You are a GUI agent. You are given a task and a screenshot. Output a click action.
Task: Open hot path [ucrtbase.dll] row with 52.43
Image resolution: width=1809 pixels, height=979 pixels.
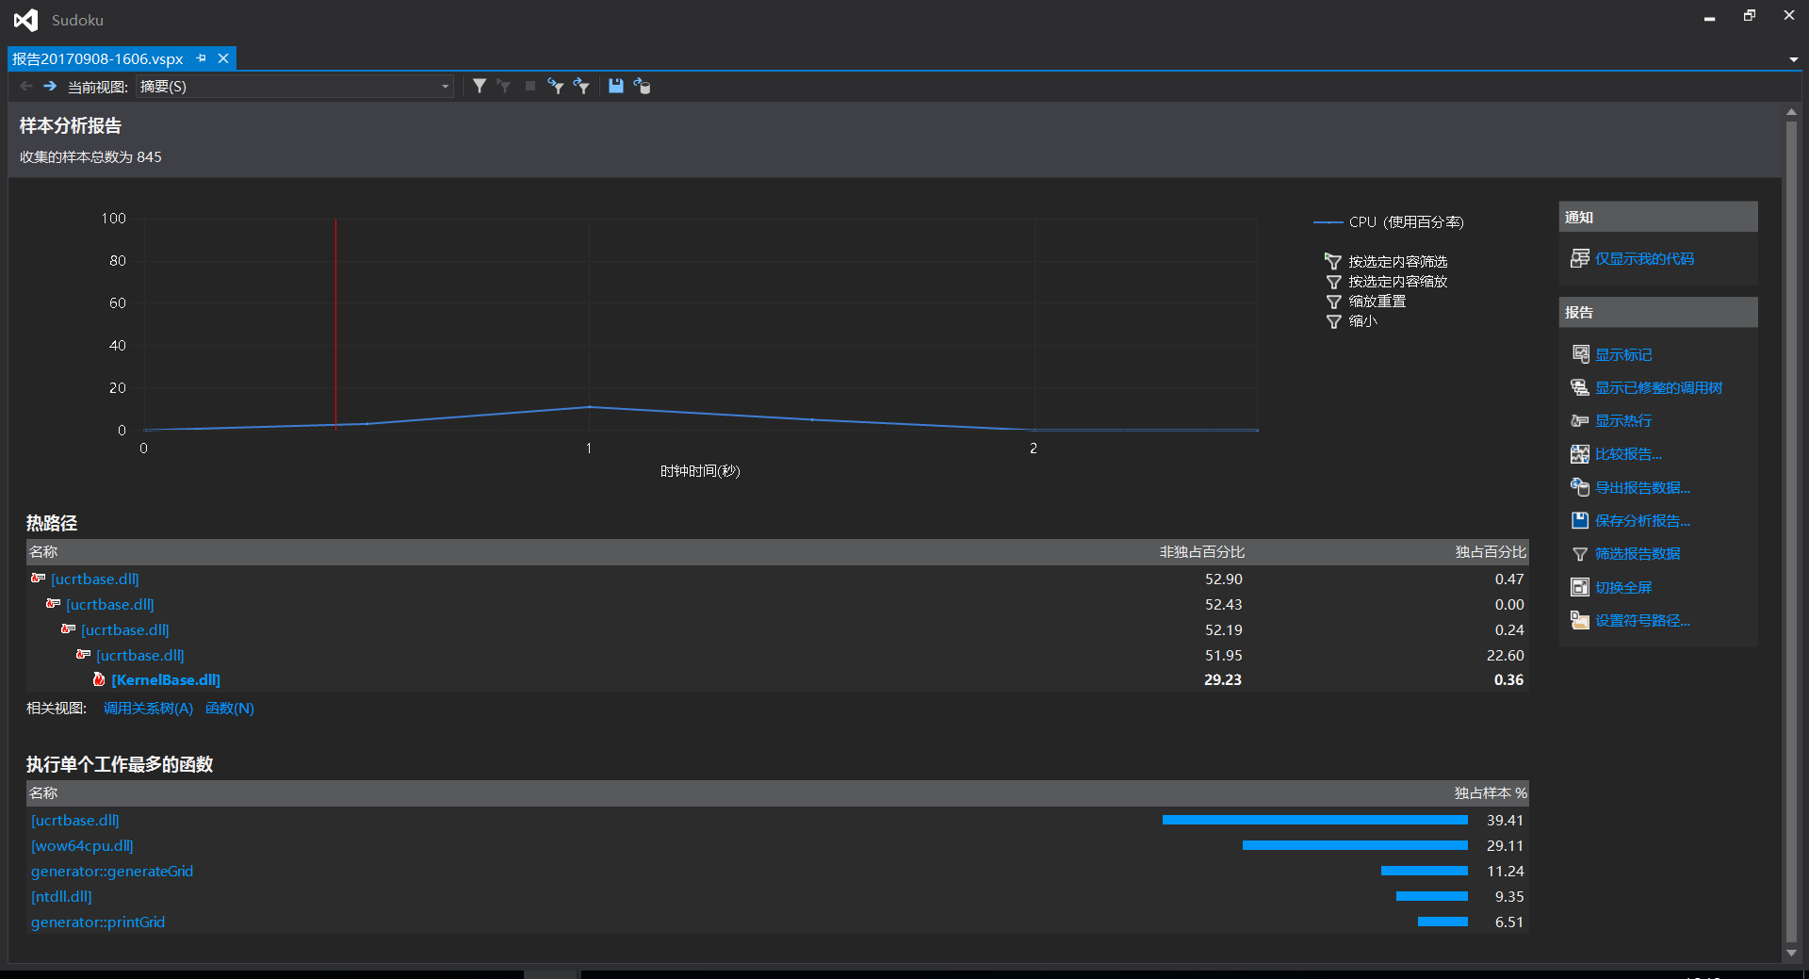(x=110, y=604)
